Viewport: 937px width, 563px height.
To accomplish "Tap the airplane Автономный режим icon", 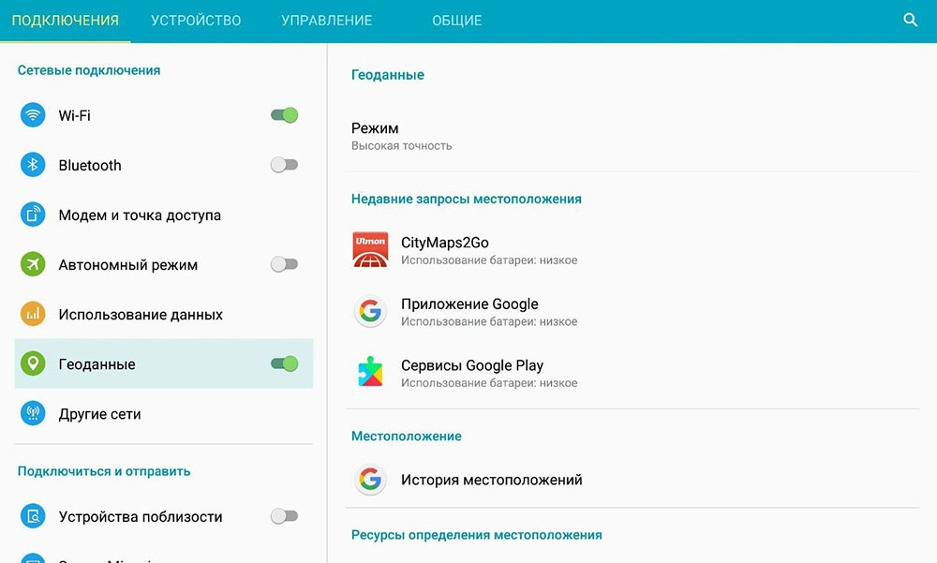I will pos(33,264).
